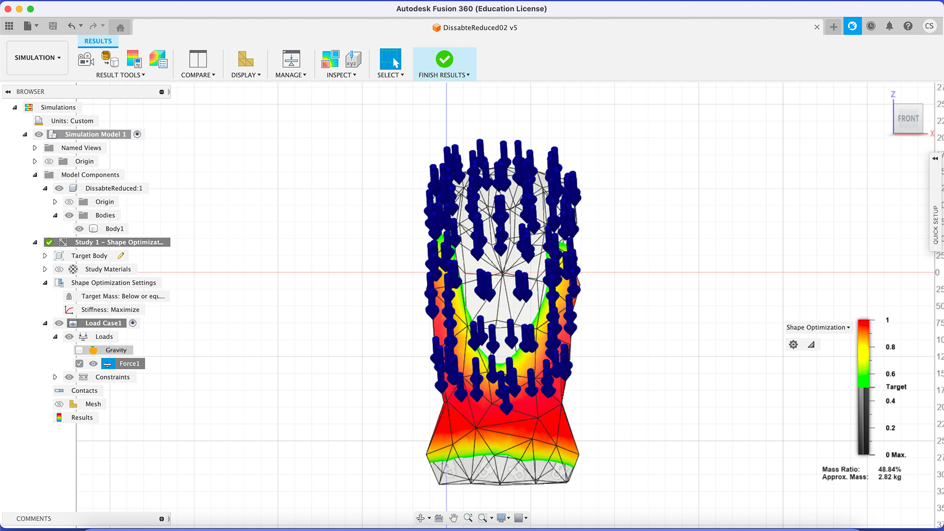Screen dimensions: 944x531
Task: Open the Help question mark
Action: 908,26
